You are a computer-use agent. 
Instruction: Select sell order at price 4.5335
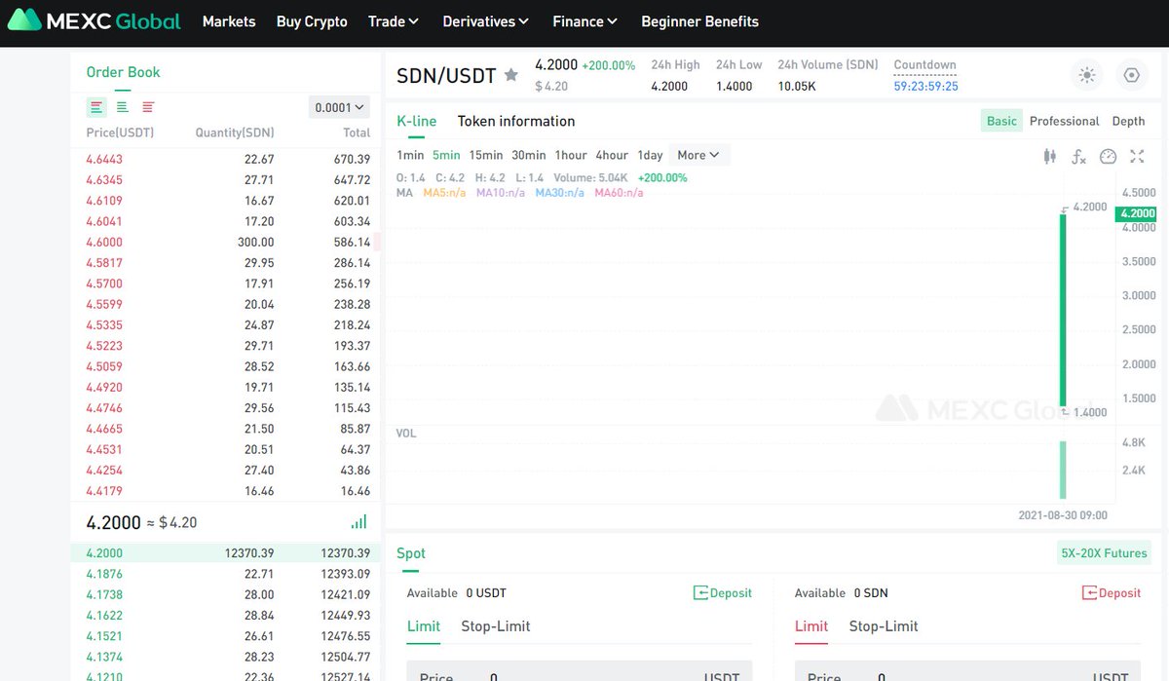[x=226, y=324]
